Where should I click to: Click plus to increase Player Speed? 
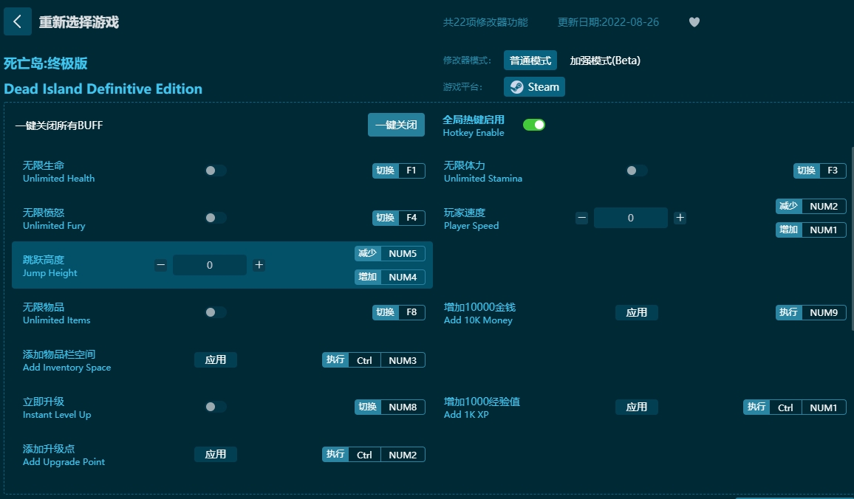point(680,217)
